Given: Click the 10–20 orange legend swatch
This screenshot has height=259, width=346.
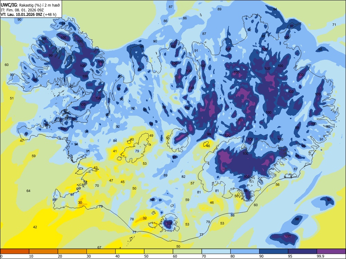Looking at the screenshot, I should coord(44,251).
